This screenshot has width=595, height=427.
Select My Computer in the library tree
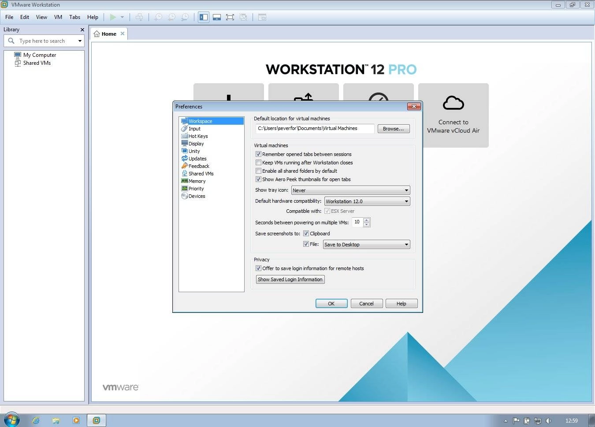(40, 55)
